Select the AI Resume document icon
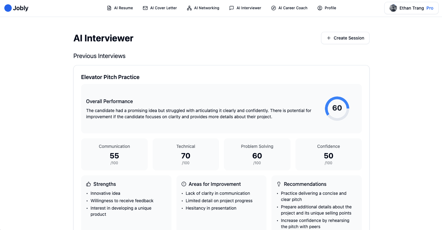The image size is (442, 230). coord(109,8)
